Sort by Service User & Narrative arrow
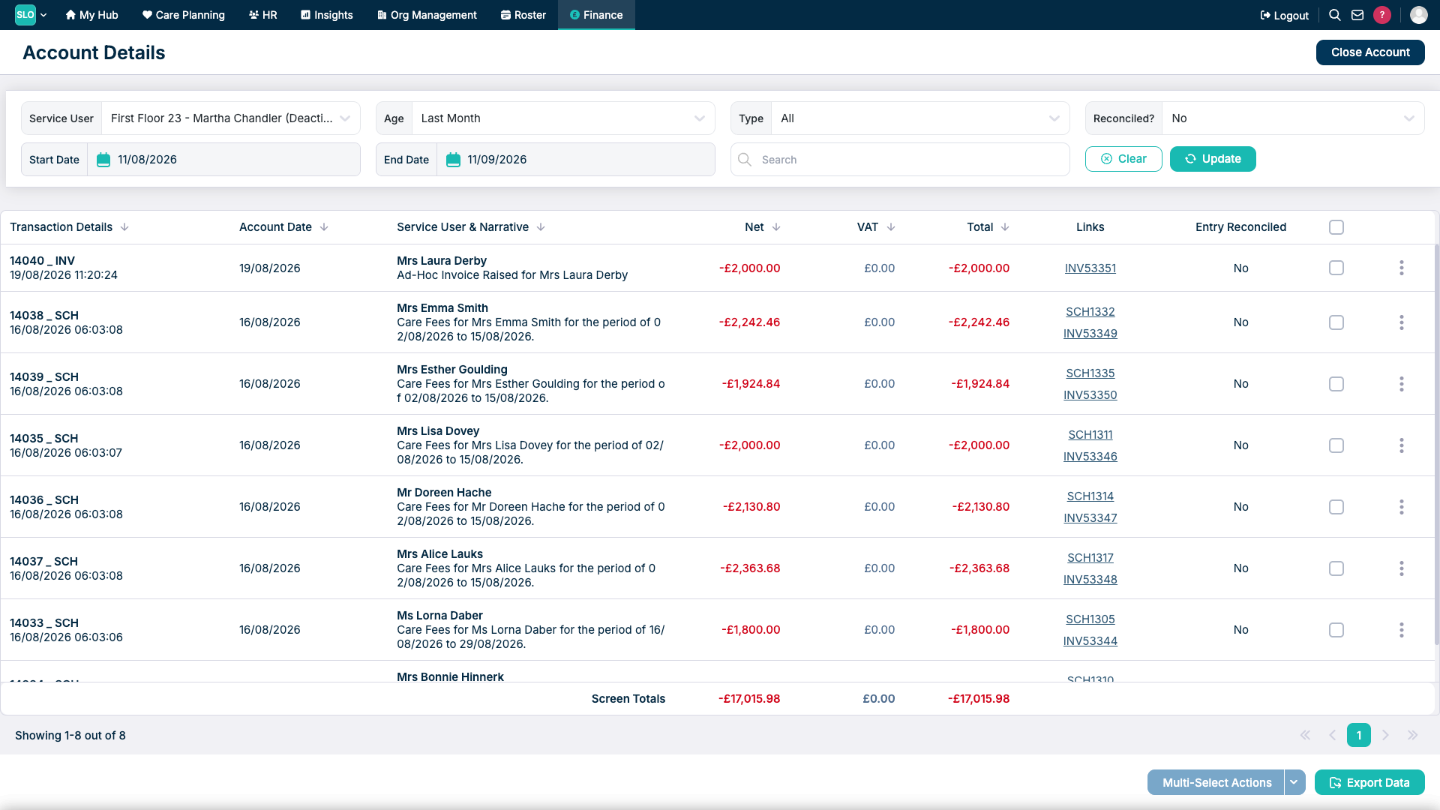The height and width of the screenshot is (810, 1440). (541, 227)
